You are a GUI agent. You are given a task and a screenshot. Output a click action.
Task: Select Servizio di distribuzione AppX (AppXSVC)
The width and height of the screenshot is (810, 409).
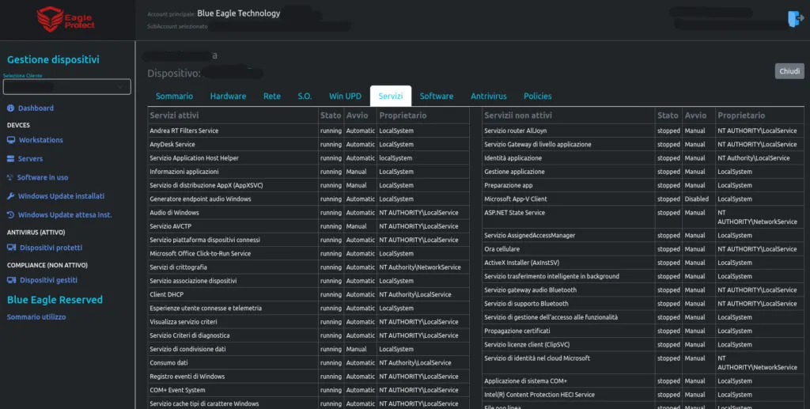coord(308,185)
